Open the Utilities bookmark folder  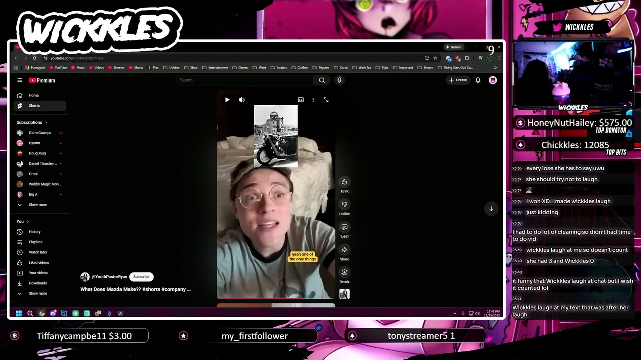(171, 67)
